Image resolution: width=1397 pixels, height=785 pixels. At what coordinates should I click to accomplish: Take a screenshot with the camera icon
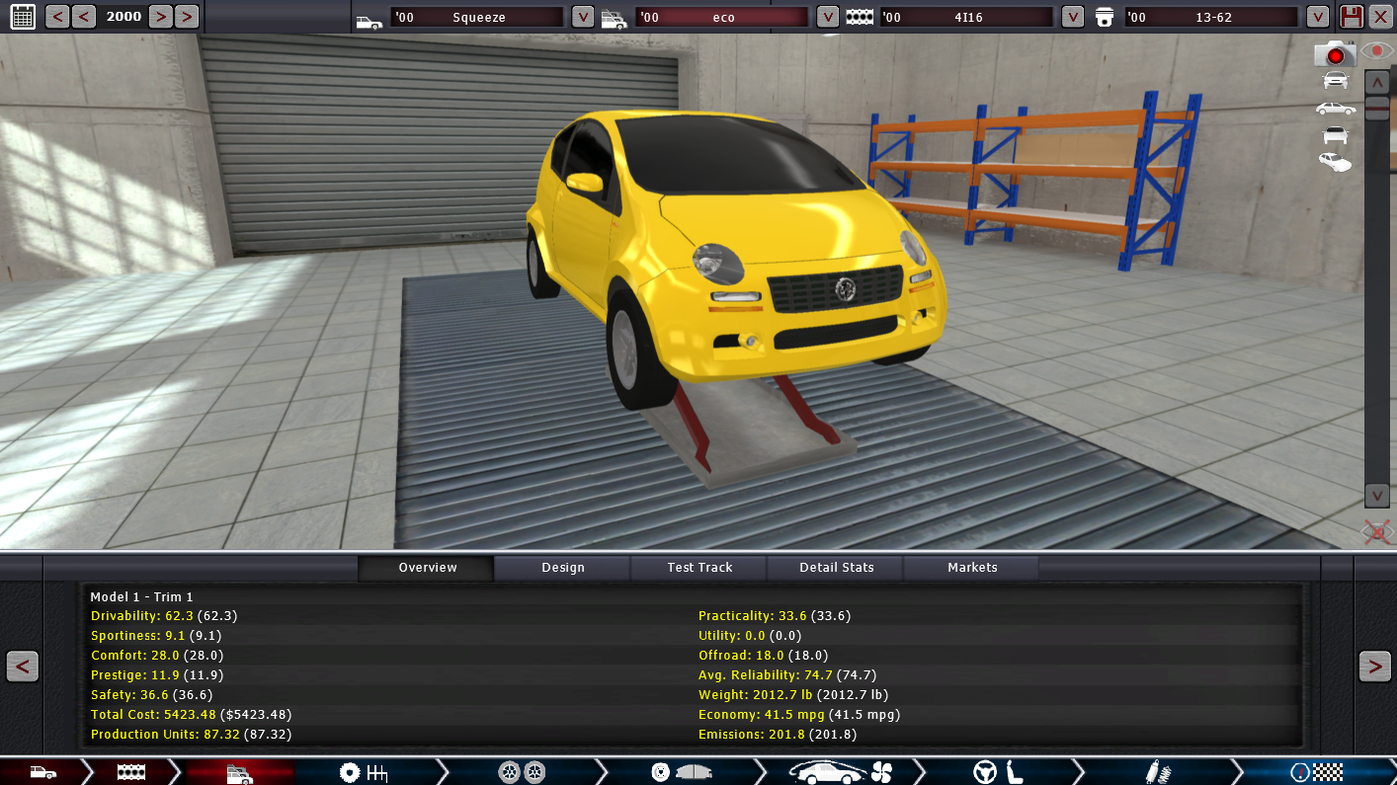point(1334,54)
